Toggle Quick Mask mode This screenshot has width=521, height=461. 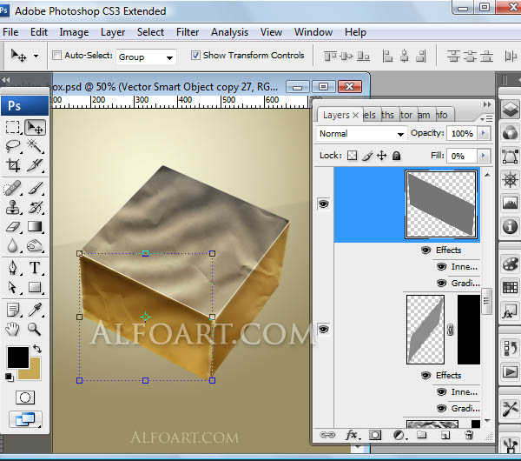point(25,398)
